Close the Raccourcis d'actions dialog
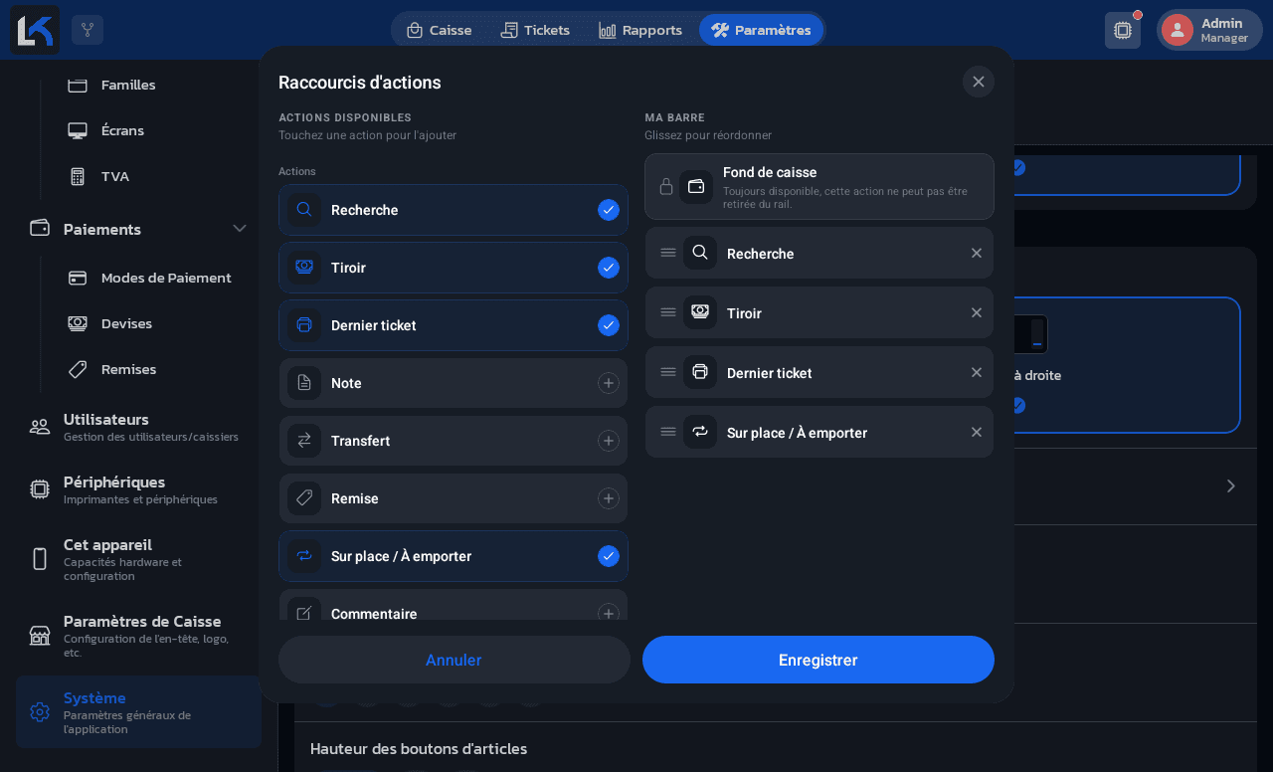 [979, 82]
